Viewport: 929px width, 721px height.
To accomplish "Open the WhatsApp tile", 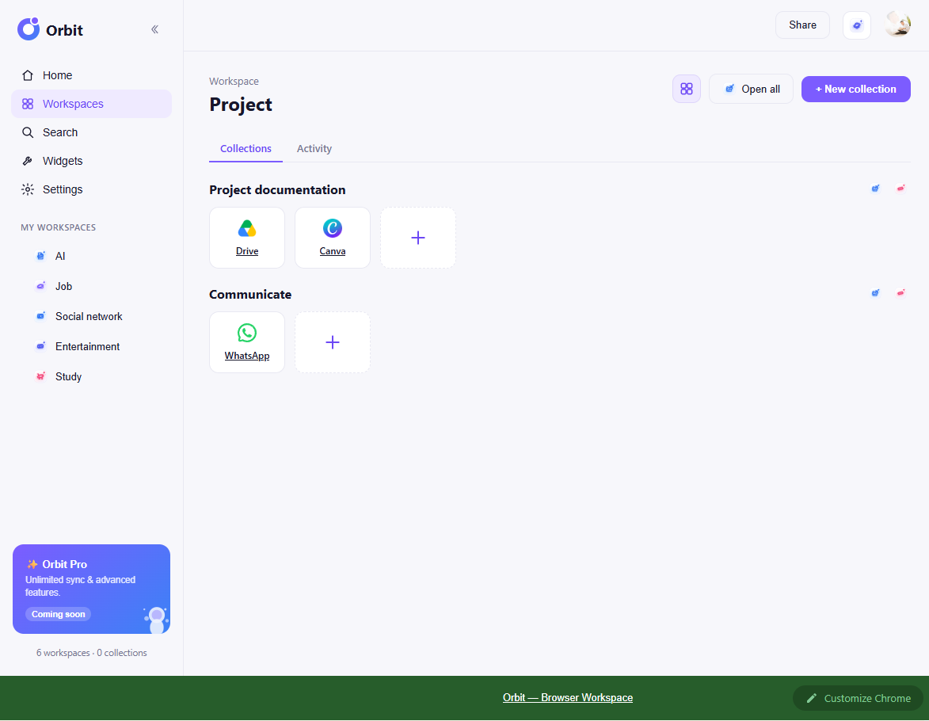I will (x=247, y=342).
